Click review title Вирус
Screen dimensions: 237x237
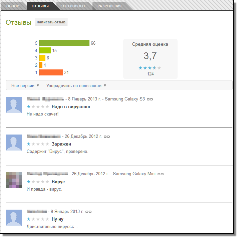coord(58,182)
